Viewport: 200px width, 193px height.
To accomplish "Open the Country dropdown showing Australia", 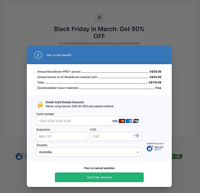I will pyautogui.click(x=89, y=152).
